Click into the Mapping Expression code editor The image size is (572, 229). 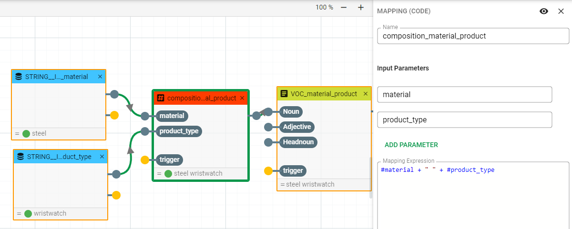point(473,195)
